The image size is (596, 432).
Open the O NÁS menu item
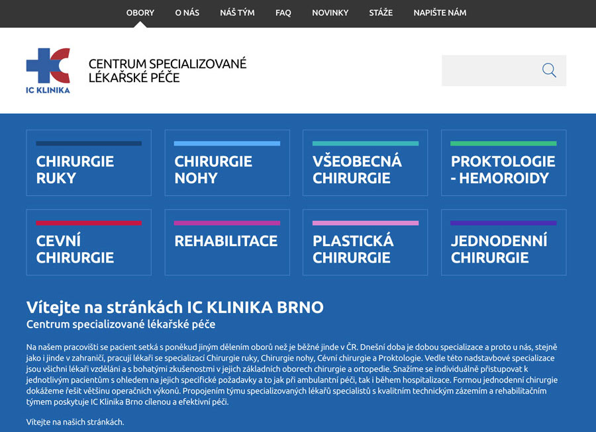pyautogui.click(x=187, y=13)
